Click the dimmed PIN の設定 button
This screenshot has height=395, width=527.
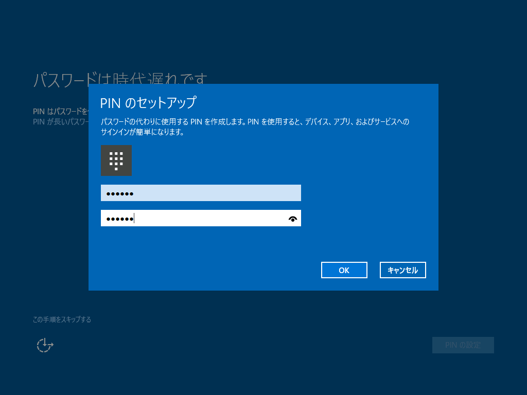coord(463,345)
